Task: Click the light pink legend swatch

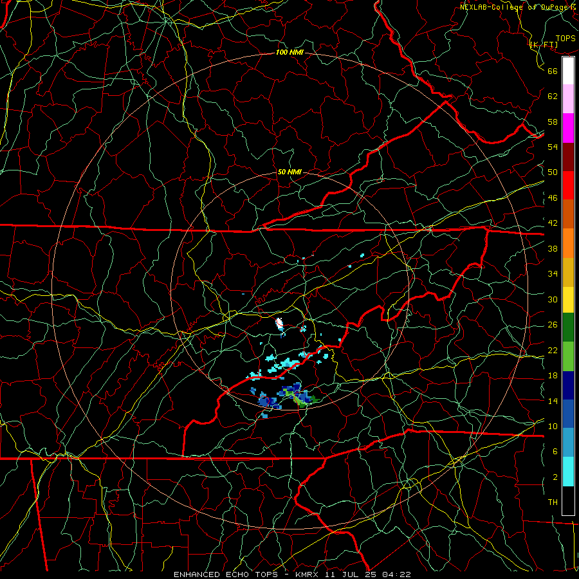Action: coord(568,98)
